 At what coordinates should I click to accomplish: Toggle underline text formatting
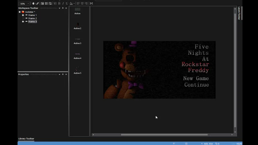pos(67,3)
